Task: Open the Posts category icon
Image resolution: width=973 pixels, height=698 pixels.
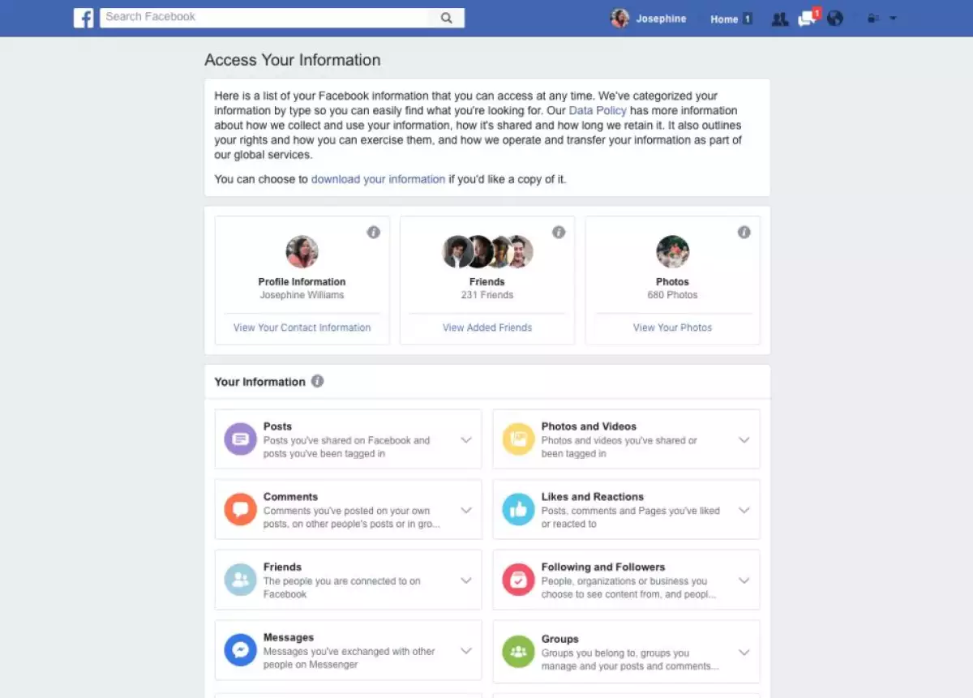Action: [240, 439]
